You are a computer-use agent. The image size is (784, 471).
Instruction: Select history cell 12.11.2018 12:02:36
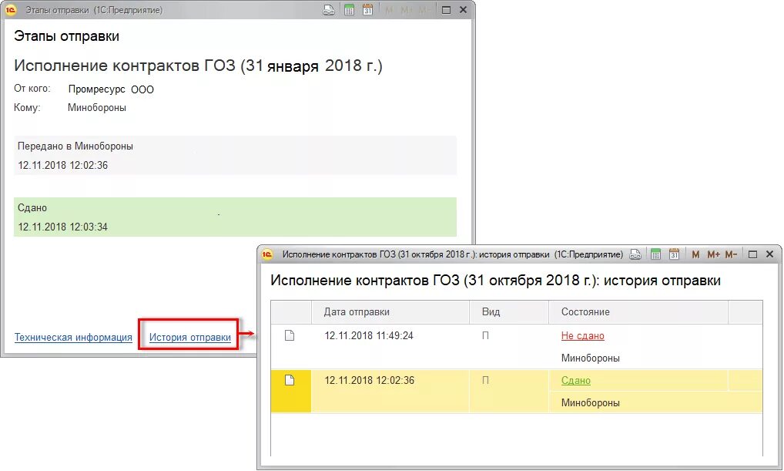click(x=370, y=380)
